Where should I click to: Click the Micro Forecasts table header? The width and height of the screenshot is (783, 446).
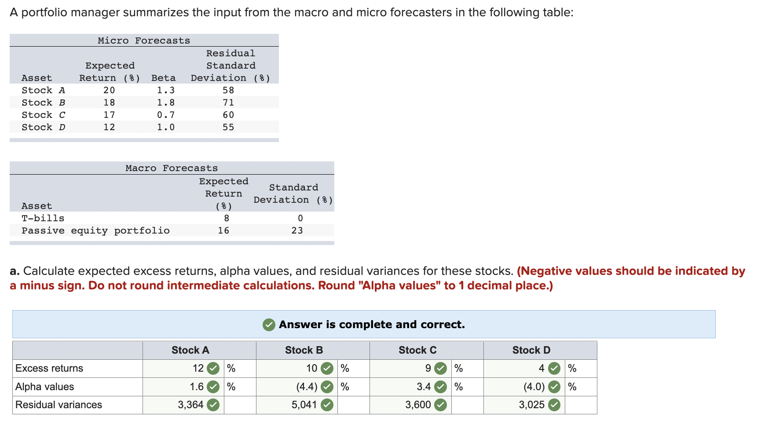point(143,40)
